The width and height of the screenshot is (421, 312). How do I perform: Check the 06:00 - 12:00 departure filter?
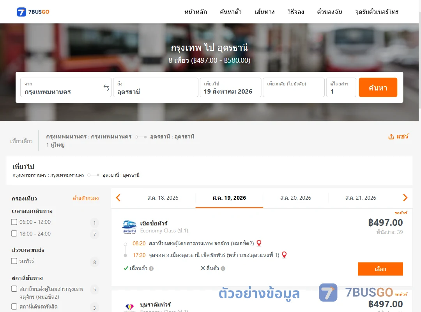(14, 222)
